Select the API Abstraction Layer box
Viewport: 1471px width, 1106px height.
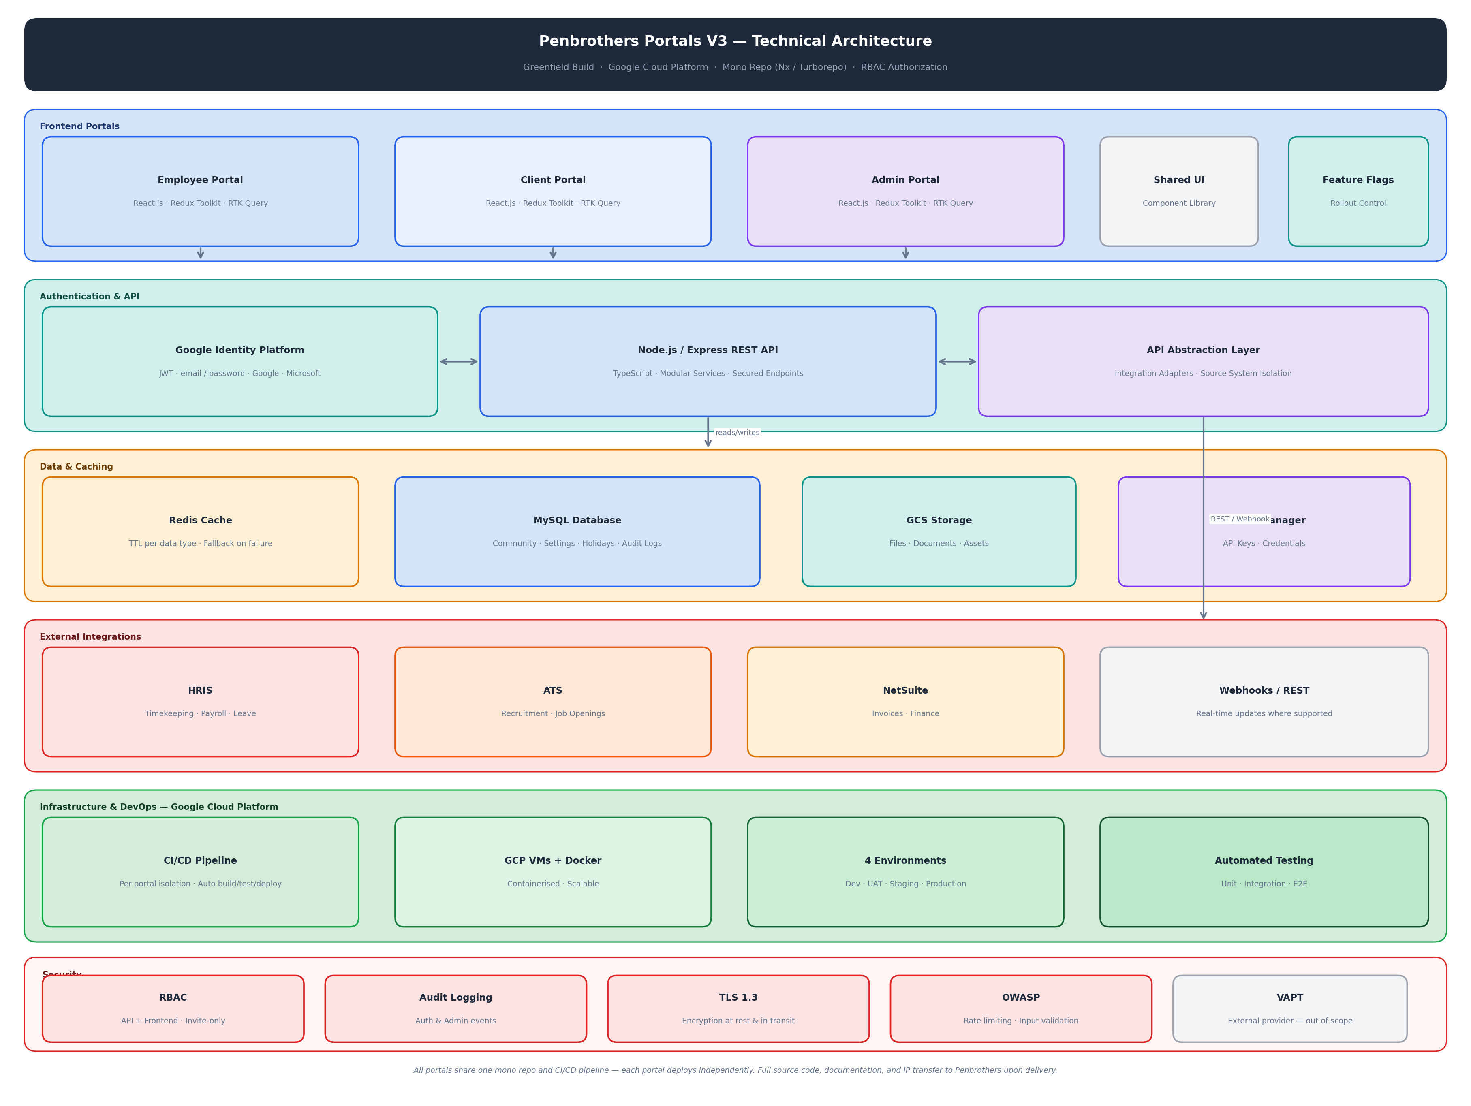(x=1203, y=361)
